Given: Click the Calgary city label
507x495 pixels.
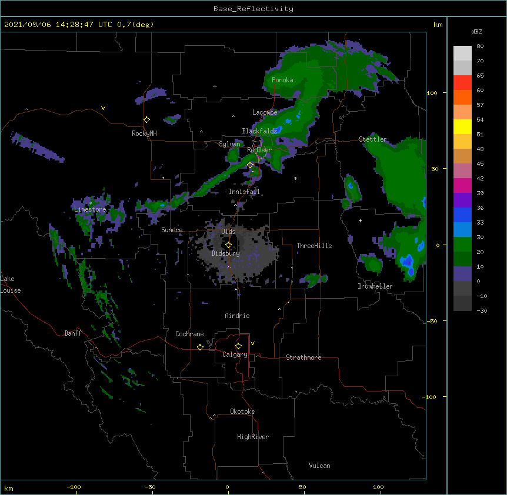Looking at the screenshot, I should [235, 354].
